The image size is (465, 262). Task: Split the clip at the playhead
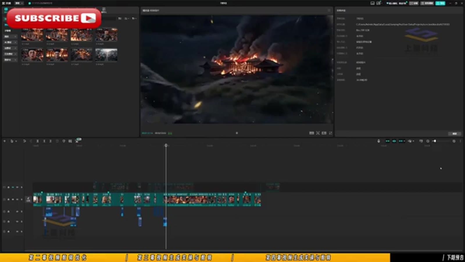[x=37, y=141]
